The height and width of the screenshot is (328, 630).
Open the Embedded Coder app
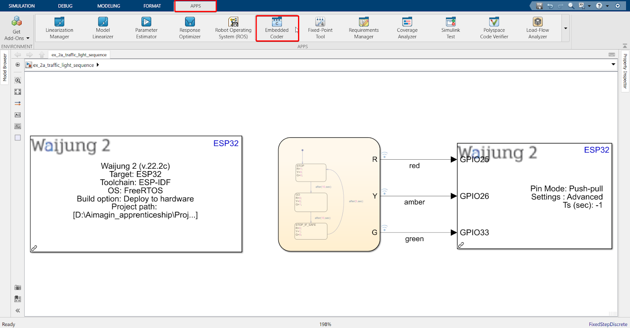277,28
